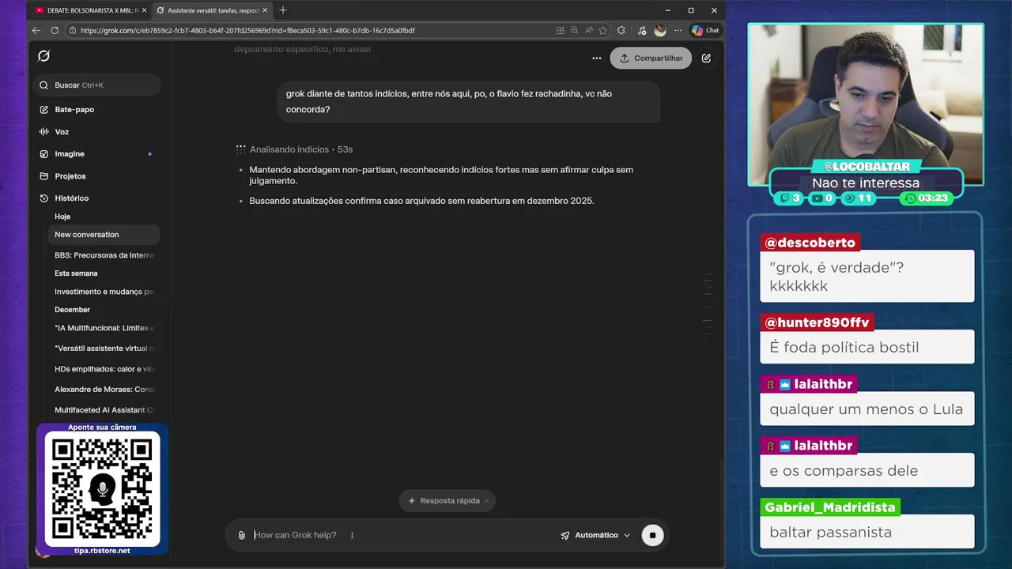Click the Compartilhar button
This screenshot has height=569, width=1012.
tap(651, 58)
